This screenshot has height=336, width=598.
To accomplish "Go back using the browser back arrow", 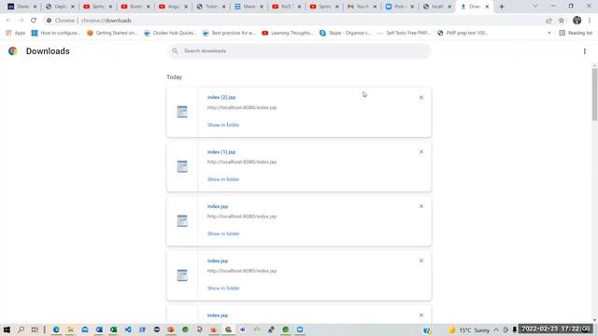I will (8, 21).
